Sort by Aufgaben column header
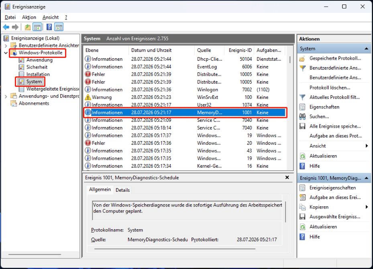 pyautogui.click(x=269, y=50)
